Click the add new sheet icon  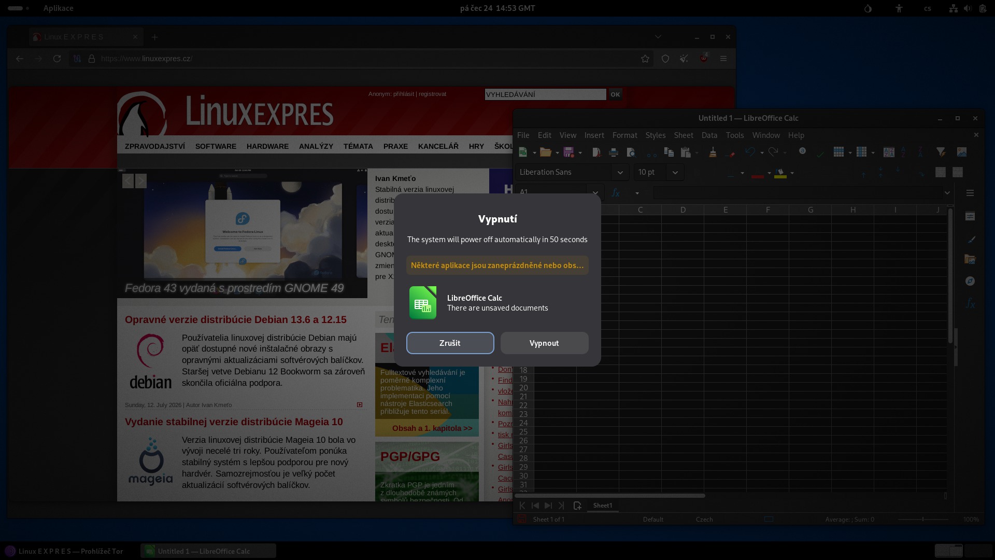[x=577, y=506]
